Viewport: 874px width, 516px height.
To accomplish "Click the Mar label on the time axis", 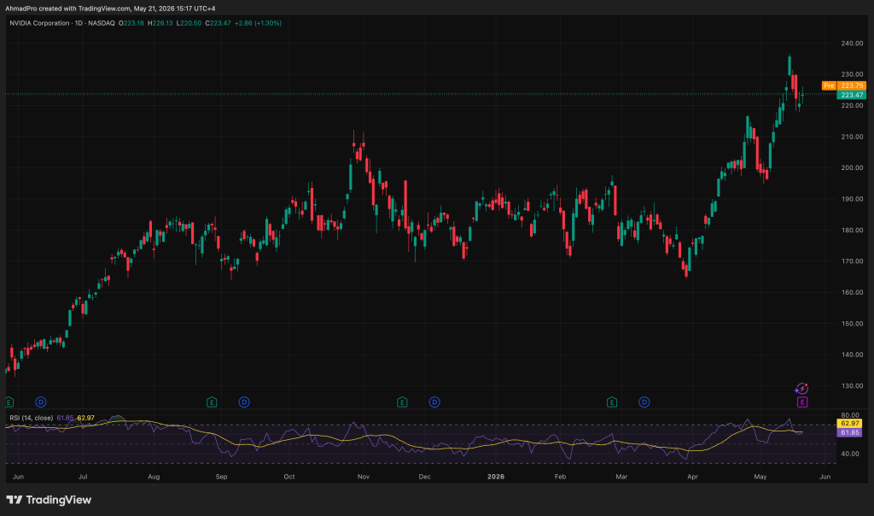I will point(621,477).
